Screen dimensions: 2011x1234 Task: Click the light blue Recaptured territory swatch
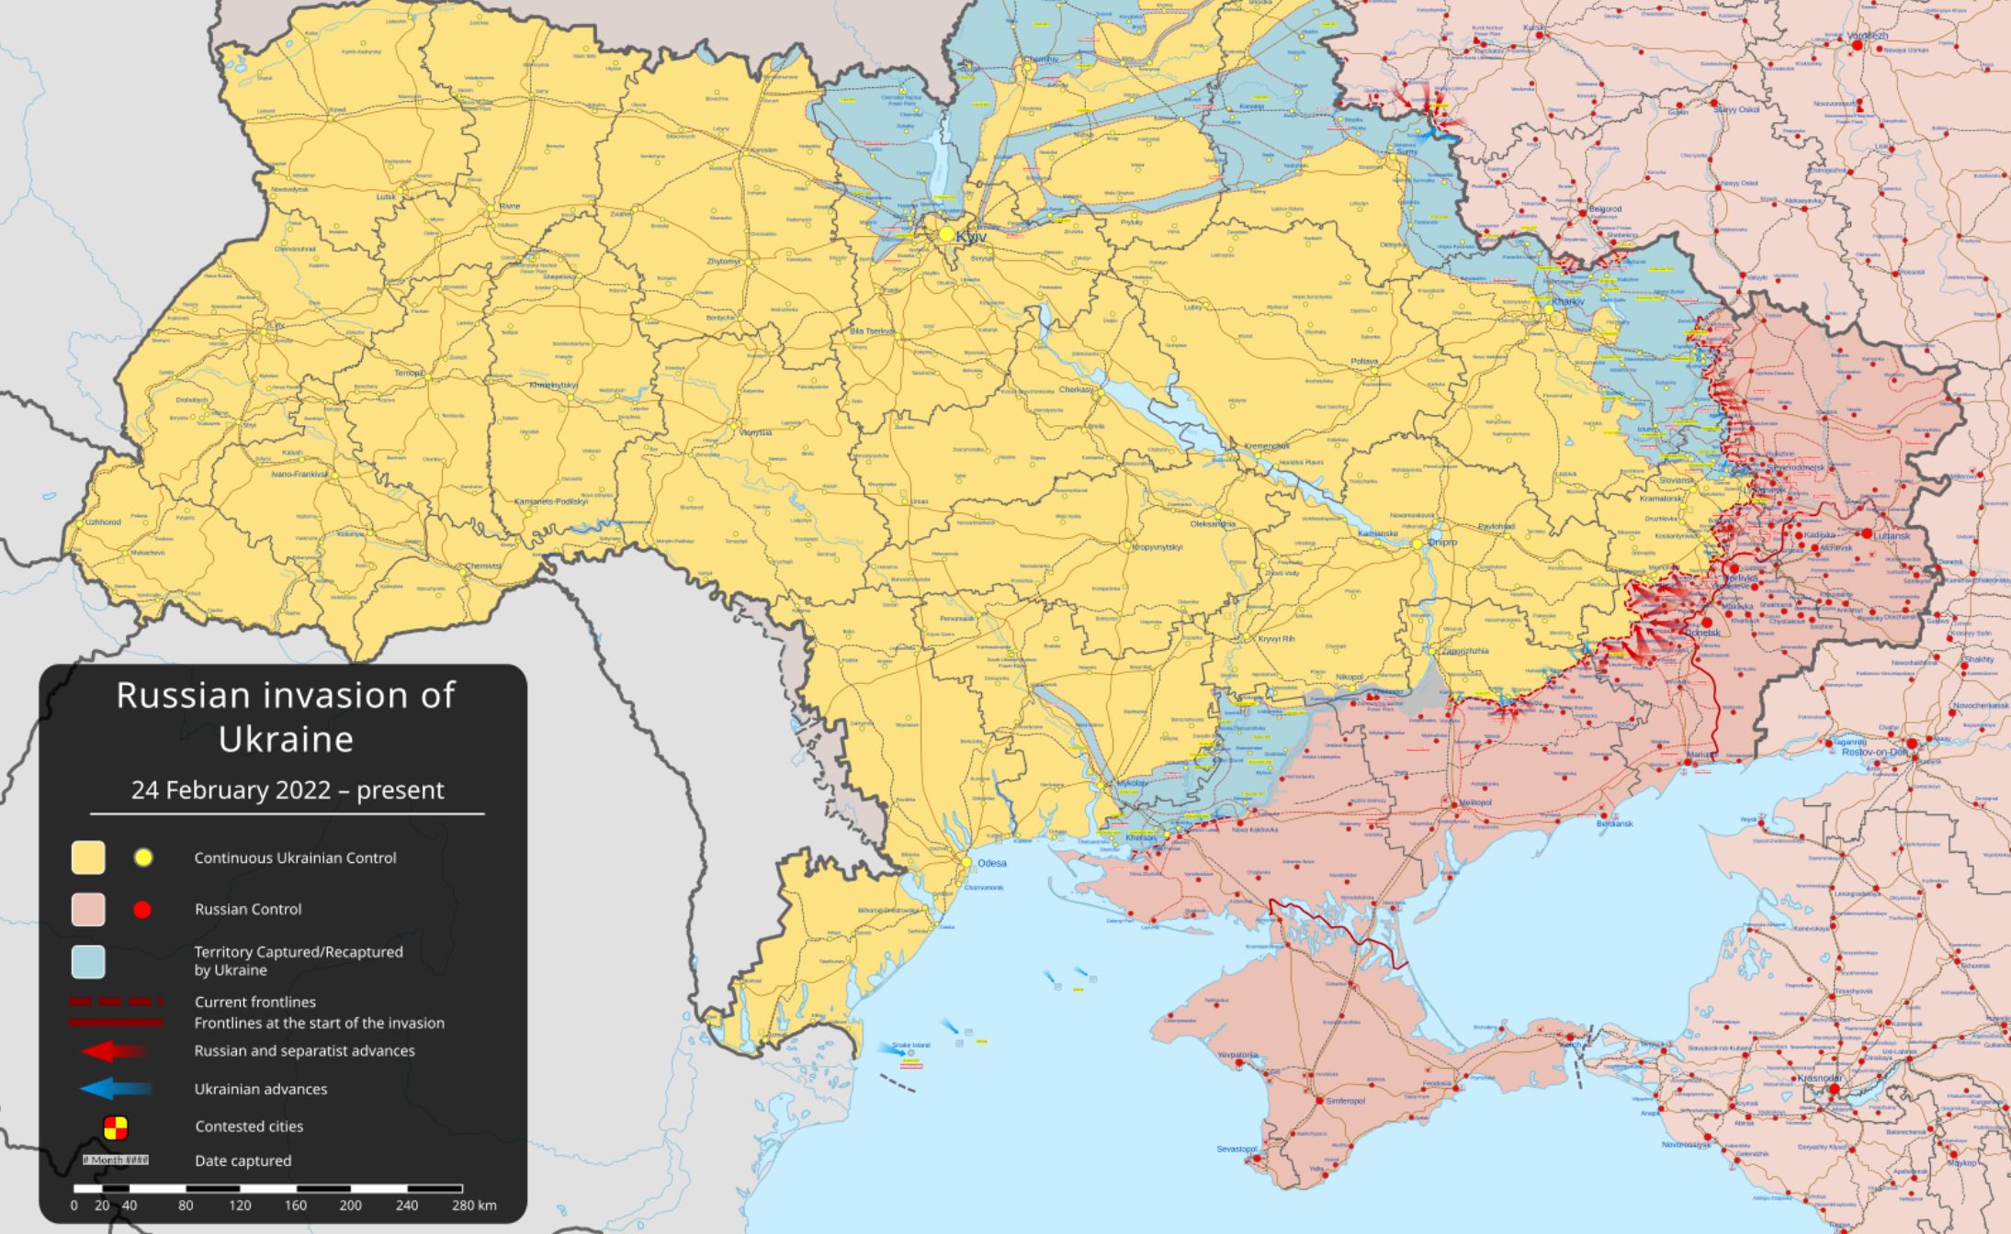click(88, 962)
